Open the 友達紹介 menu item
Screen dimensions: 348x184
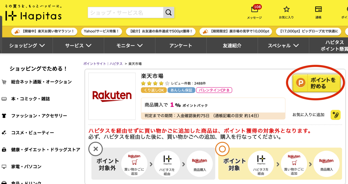click(232, 45)
